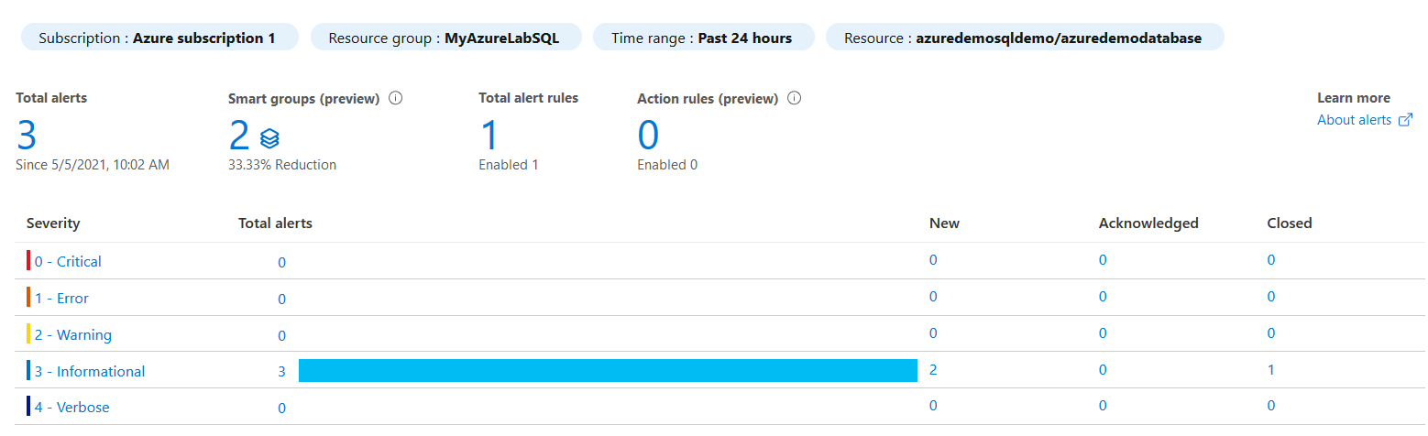Select the 1 - Error severity link
Image resolution: width=1428 pixels, height=436 pixels.
[61, 299]
